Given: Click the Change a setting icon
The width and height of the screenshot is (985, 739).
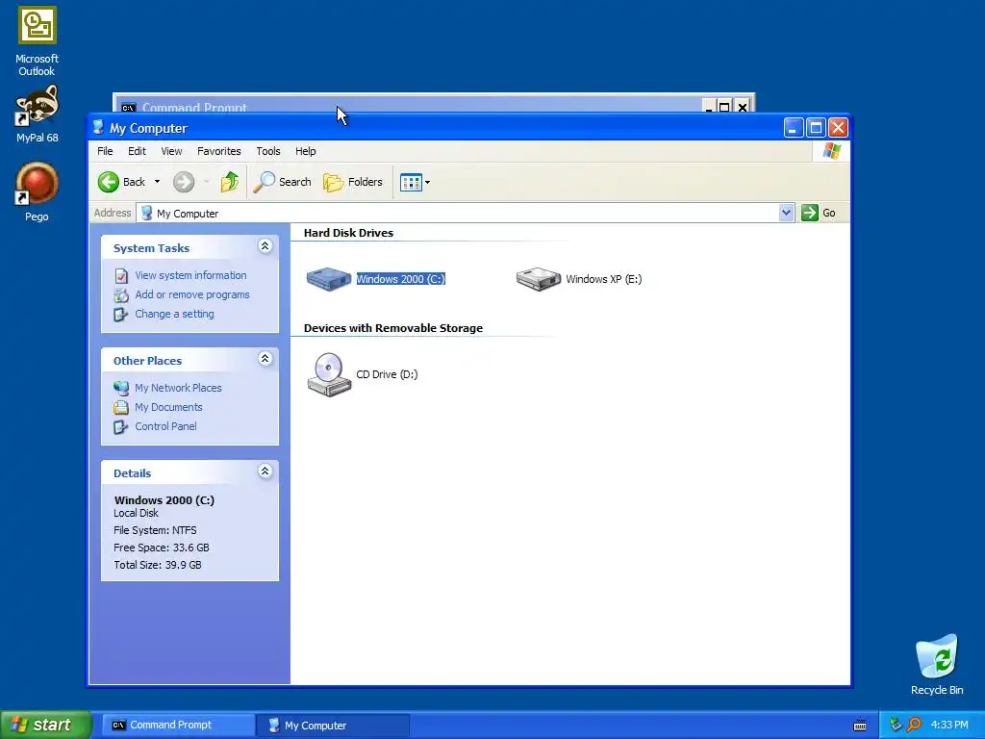Looking at the screenshot, I should pos(120,315).
